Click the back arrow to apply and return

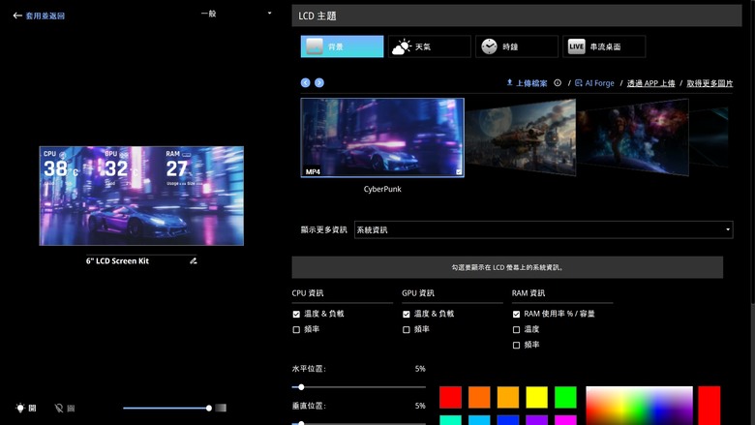17,15
